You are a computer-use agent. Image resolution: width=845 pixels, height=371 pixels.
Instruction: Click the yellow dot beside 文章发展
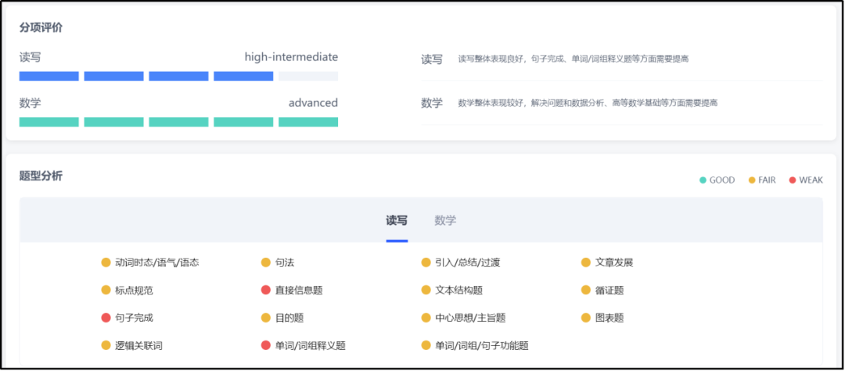point(585,263)
